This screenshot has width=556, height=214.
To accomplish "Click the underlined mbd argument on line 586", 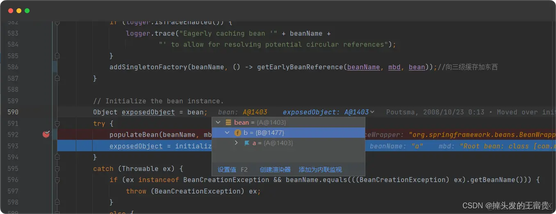I will tap(394, 67).
